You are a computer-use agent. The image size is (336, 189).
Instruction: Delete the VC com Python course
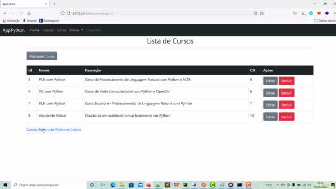(x=287, y=93)
